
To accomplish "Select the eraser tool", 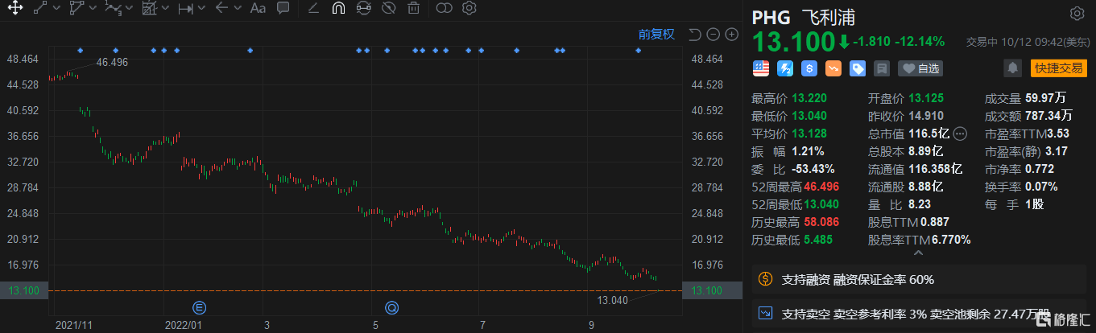I will point(313,8).
